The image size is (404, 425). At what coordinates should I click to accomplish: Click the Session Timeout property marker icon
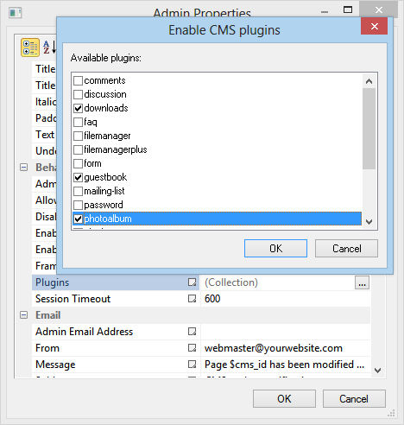click(x=192, y=298)
